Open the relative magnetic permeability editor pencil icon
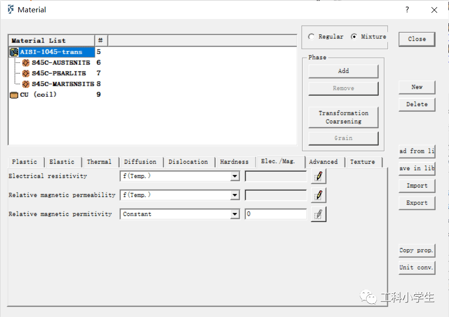Image resolution: width=449 pixels, height=317 pixels. (319, 196)
